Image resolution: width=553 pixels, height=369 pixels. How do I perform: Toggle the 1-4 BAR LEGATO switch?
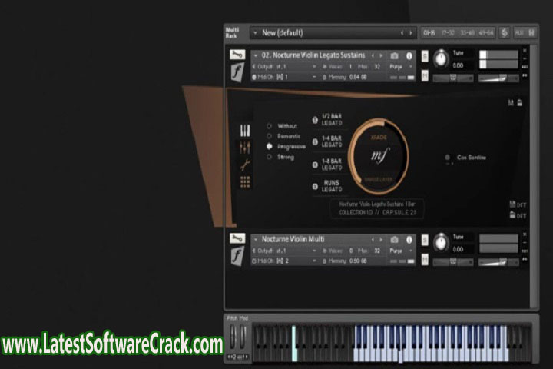pyautogui.click(x=316, y=142)
